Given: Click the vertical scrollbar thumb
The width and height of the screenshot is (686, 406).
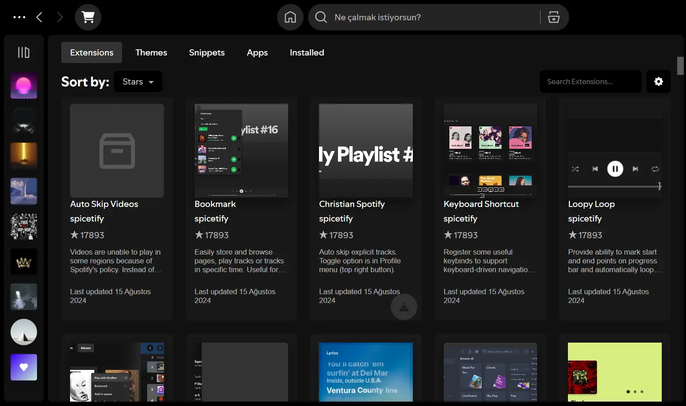Looking at the screenshot, I should tap(680, 66).
